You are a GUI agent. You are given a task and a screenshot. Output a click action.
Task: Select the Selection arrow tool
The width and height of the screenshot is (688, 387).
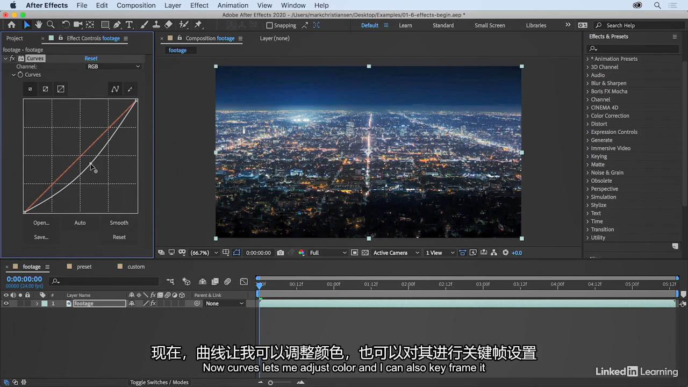(27, 25)
